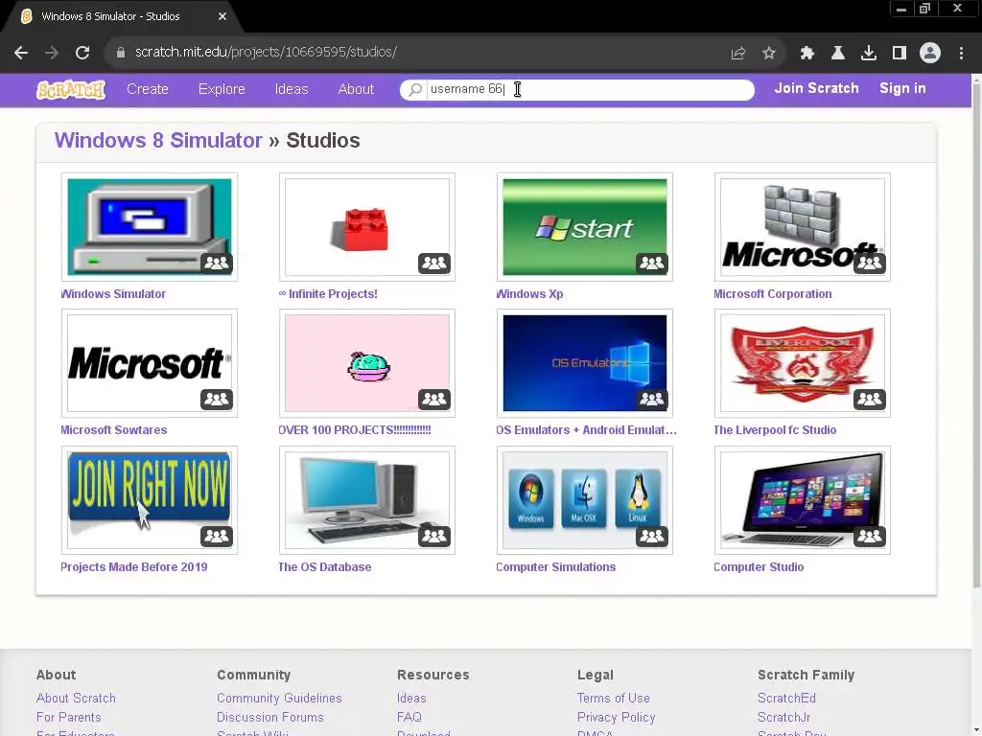Screen dimensions: 982x736
Task: Click the page vertical scrollbar
Action: point(976,335)
